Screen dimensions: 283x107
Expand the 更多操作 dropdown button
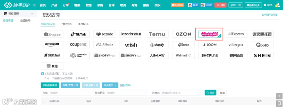click(x=110, y=85)
